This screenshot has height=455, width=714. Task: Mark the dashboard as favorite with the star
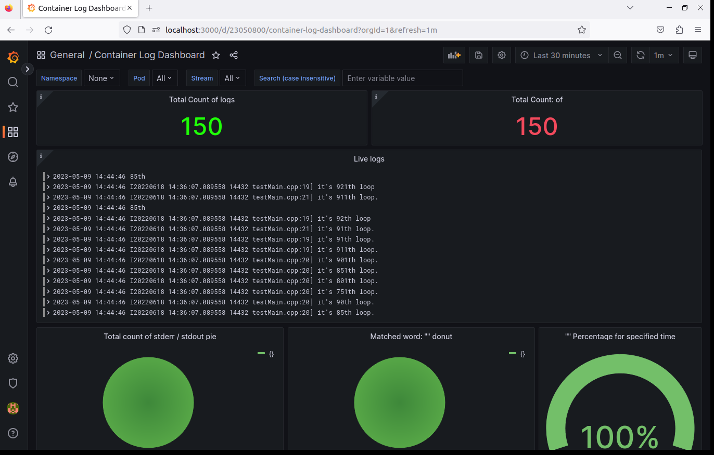tap(216, 55)
